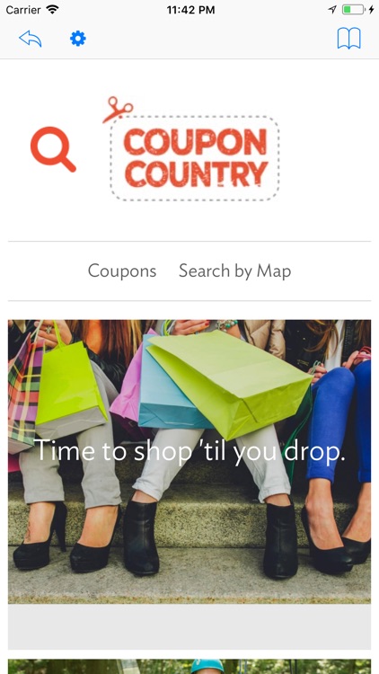Viewport: 379px width, 674px height.
Task: Open settings with the gear icon
Action: pyautogui.click(x=78, y=39)
